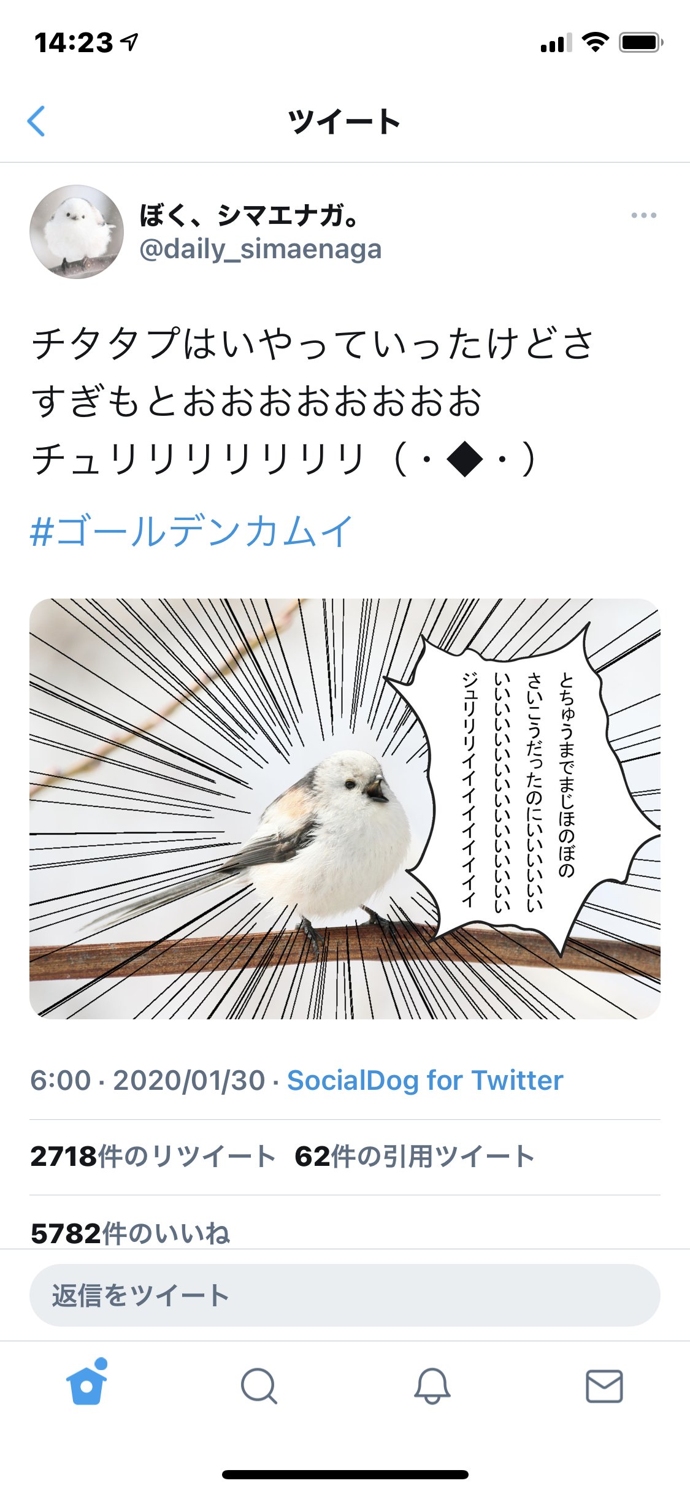The height and width of the screenshot is (1494, 690).
Task: Tap the back arrow icon
Action: [37, 121]
